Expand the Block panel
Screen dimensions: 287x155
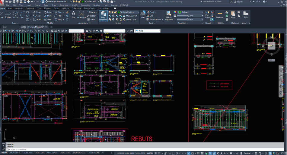(x=152, y=23)
